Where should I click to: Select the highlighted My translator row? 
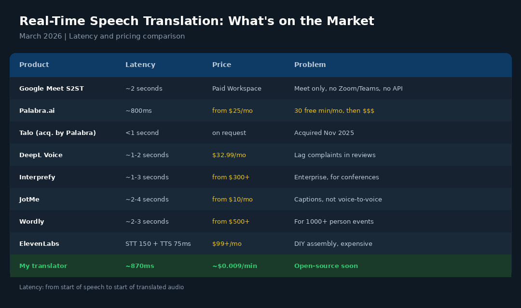[x=260, y=266]
